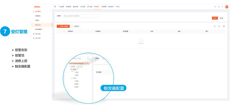This screenshot has height=105, width=231.
Task: Select 一号线 in the tree
Action: point(76,72)
